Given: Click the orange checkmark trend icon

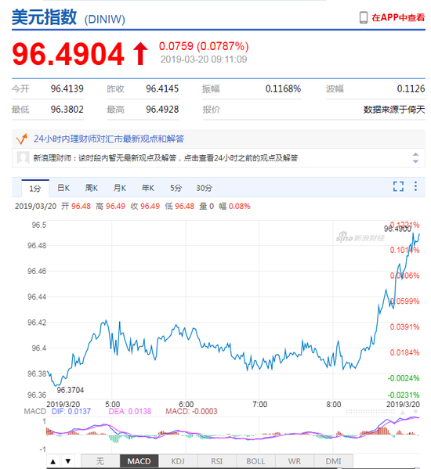Looking at the screenshot, I should point(22,139).
